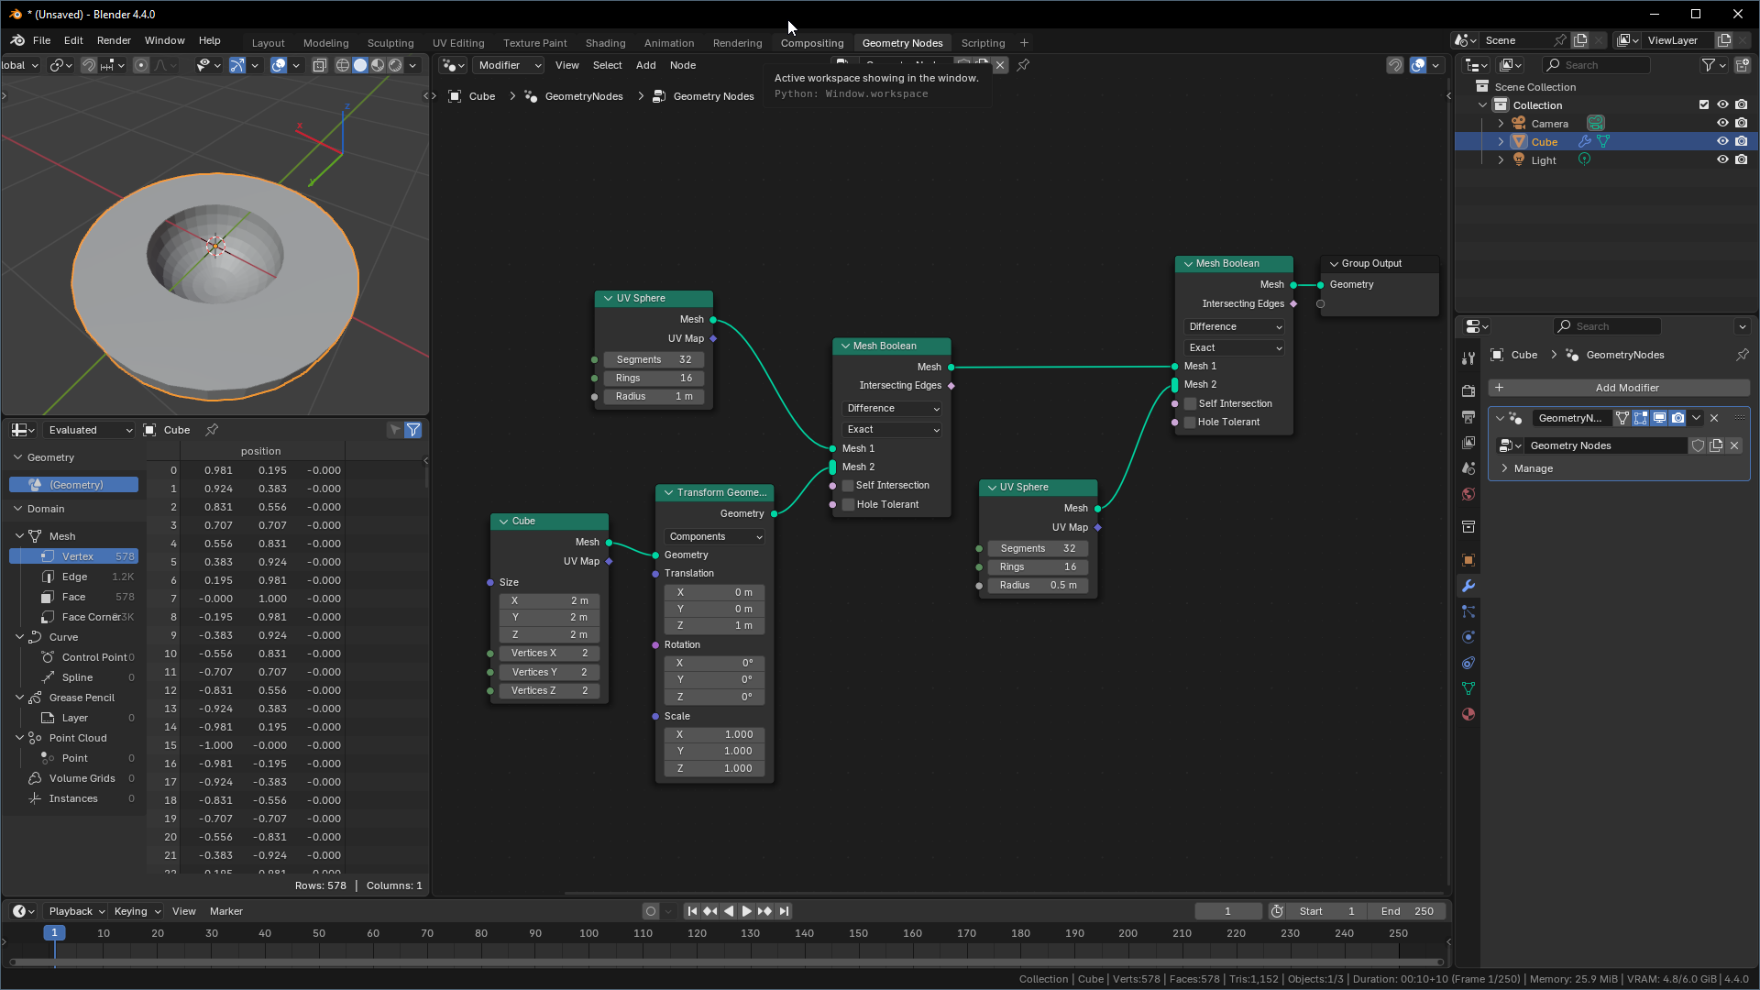Switch viewport to rendered shading
Viewport: 1760px width, 990px height.
pos(395,65)
